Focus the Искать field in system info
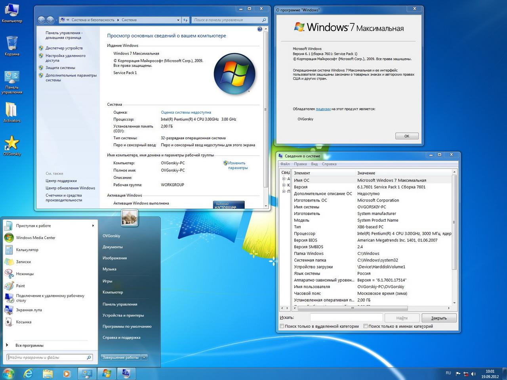The height and width of the screenshot is (380, 507). (x=346, y=318)
